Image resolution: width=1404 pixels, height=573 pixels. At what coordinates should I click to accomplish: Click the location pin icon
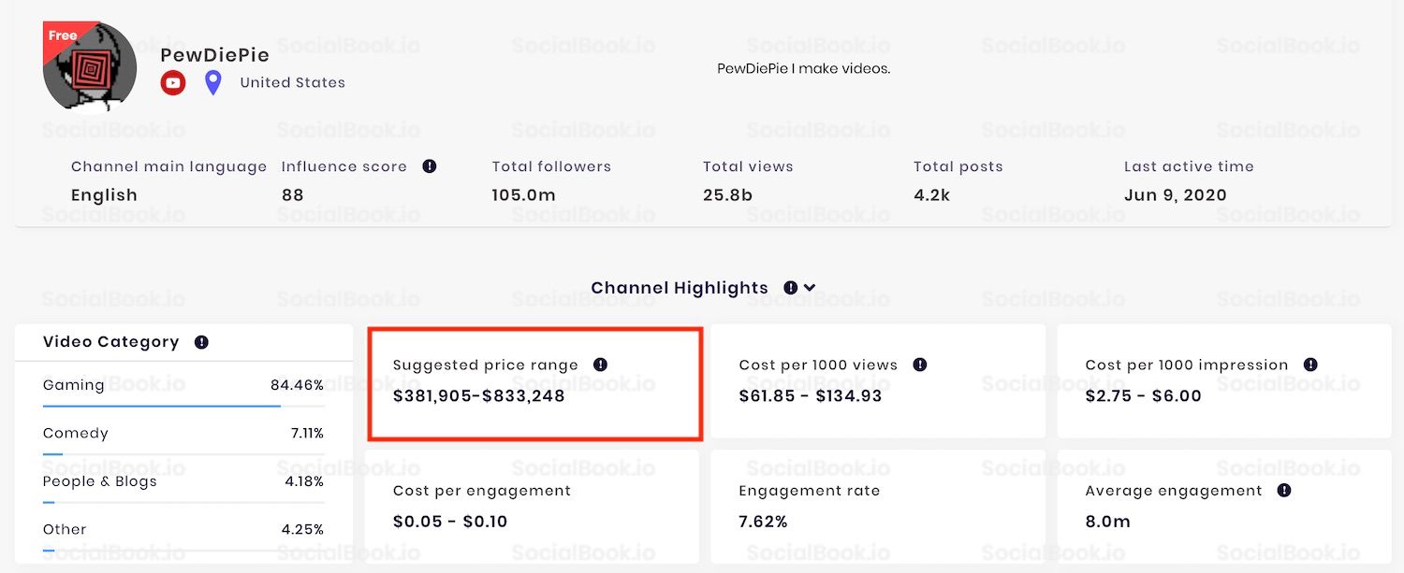[x=213, y=82]
